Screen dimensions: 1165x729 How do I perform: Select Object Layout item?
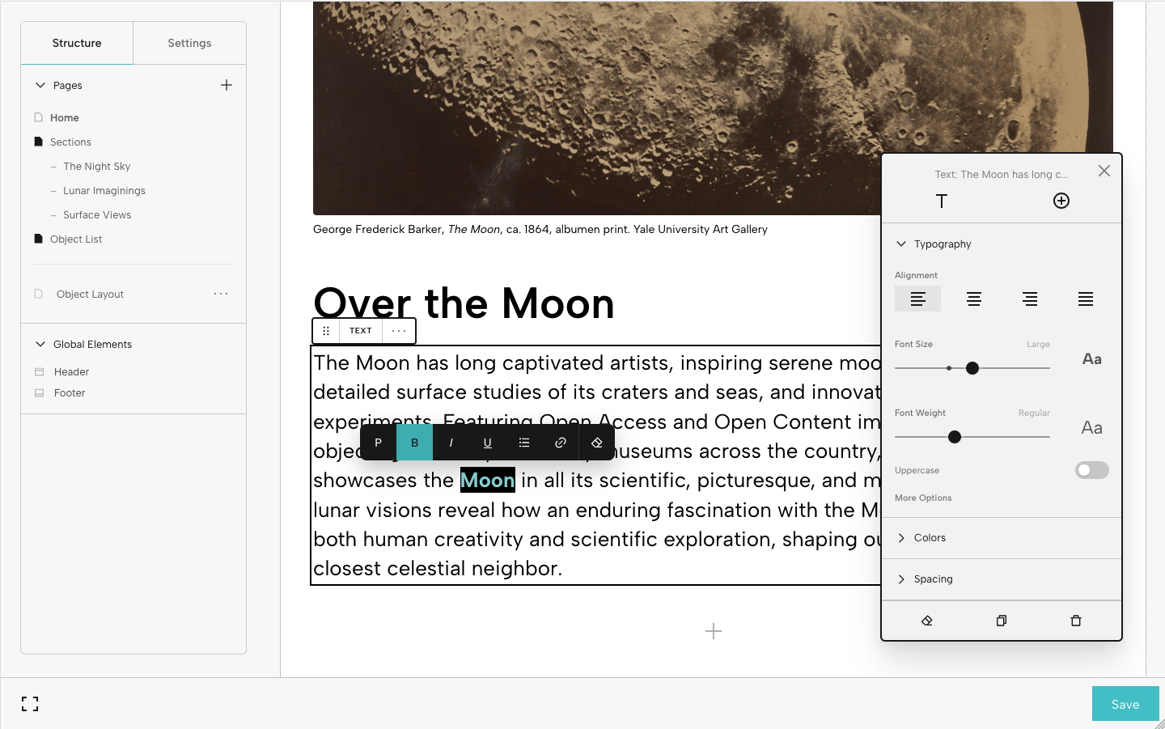click(90, 294)
